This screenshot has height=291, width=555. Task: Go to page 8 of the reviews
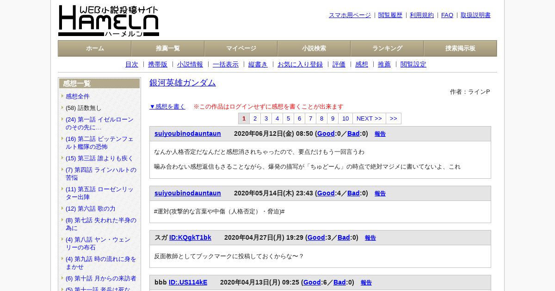(x=321, y=118)
